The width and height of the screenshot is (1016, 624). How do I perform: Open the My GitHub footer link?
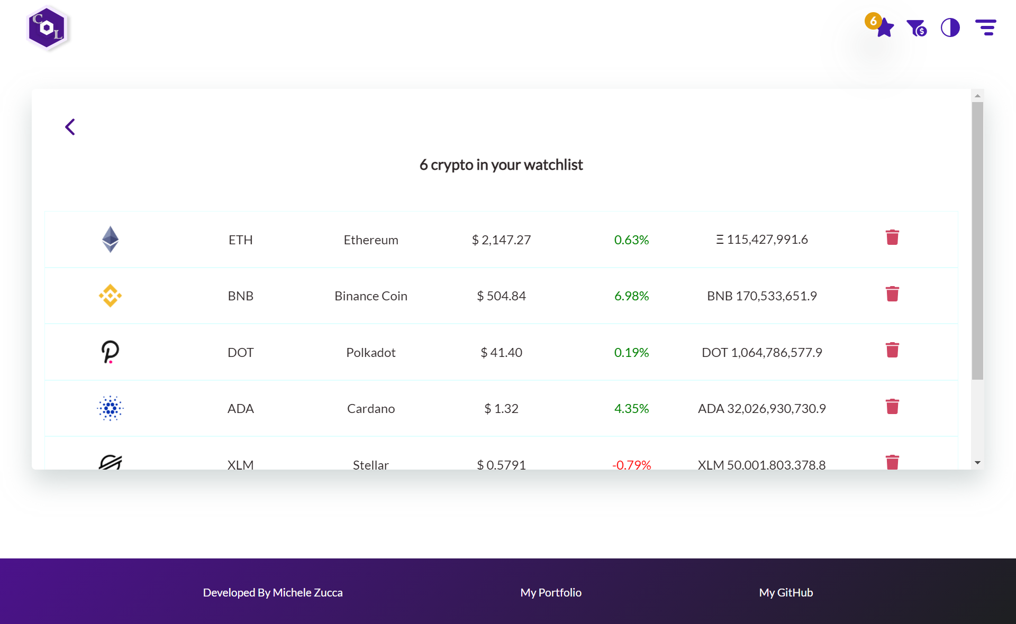pyautogui.click(x=786, y=592)
